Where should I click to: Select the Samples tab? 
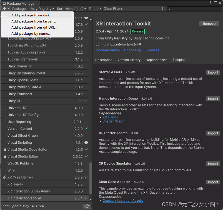179,60
